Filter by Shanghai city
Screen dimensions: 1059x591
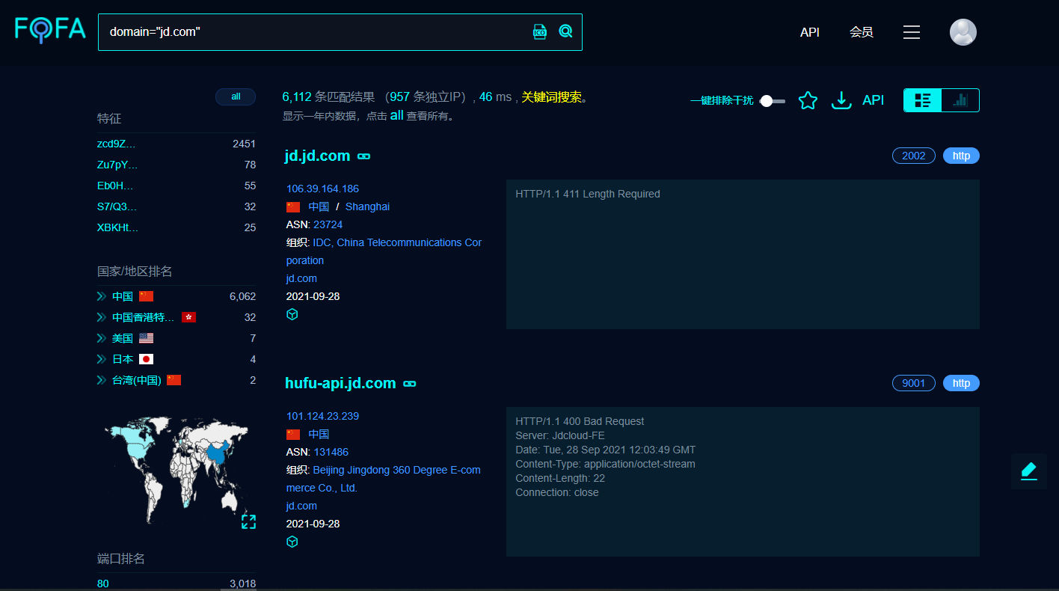tap(367, 206)
